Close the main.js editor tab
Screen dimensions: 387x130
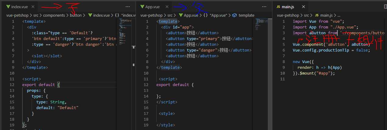303,6
